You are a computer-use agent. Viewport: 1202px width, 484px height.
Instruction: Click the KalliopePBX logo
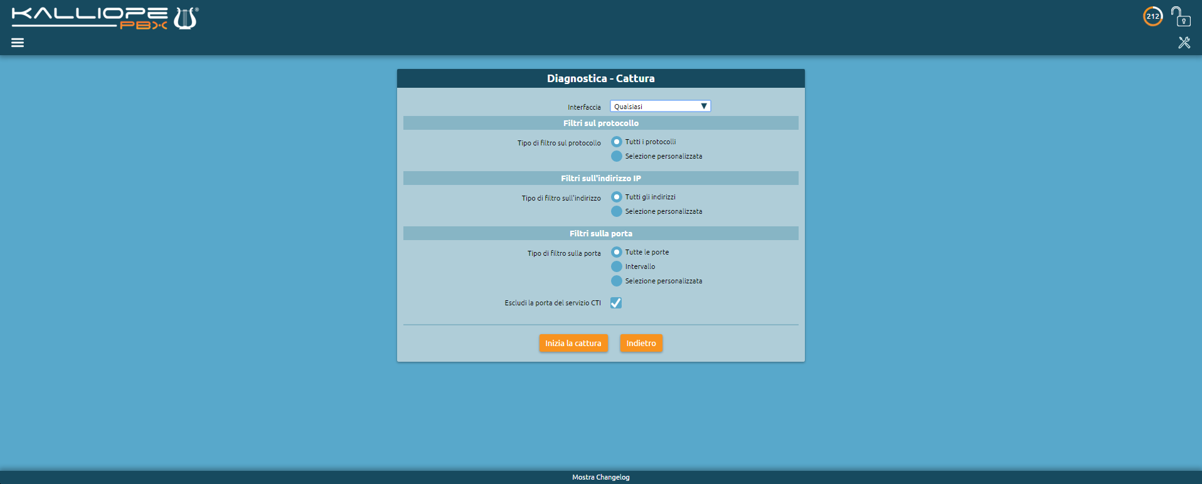click(x=105, y=18)
